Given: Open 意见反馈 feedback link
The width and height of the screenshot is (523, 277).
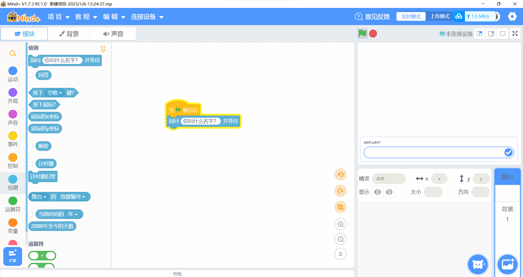Looking at the screenshot, I should click(372, 17).
